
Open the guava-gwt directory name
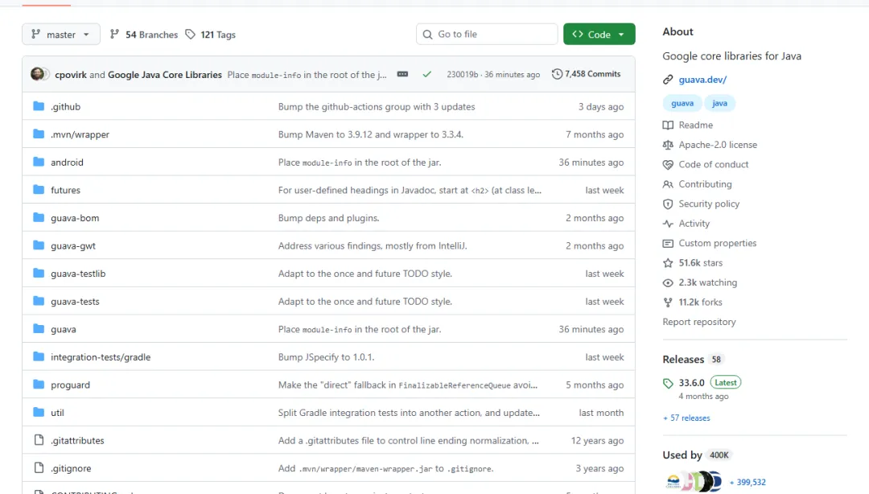click(x=73, y=245)
